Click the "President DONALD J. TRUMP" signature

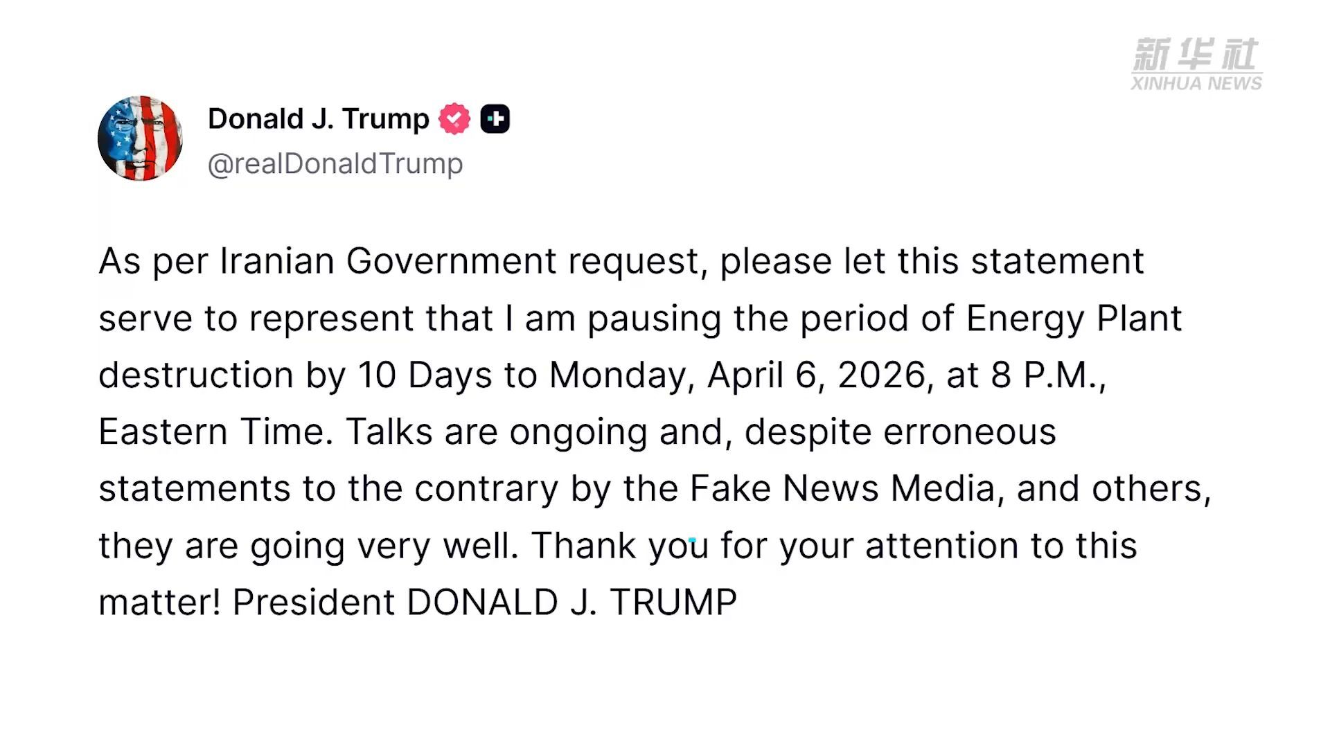(x=484, y=603)
